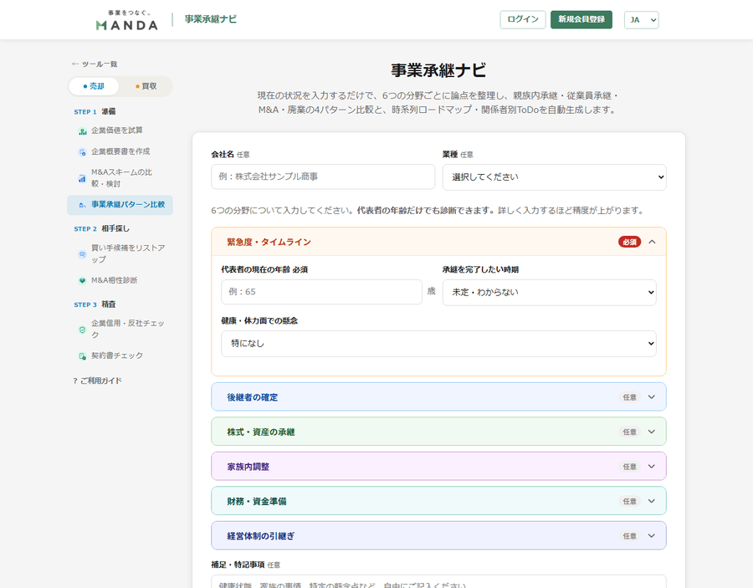Viewport: 753px width, 588px height.
Task: Select the 買収 toggle option
Action: coord(146,86)
